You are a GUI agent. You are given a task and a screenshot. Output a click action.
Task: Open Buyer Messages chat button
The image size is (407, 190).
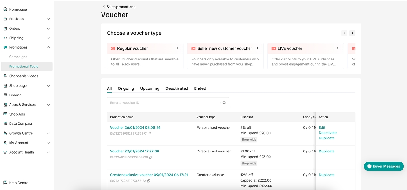point(383,166)
